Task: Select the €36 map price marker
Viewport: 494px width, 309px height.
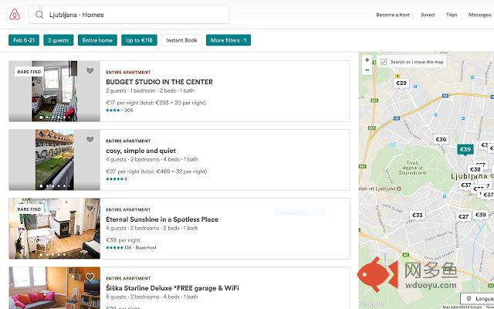Action: [x=441, y=139]
